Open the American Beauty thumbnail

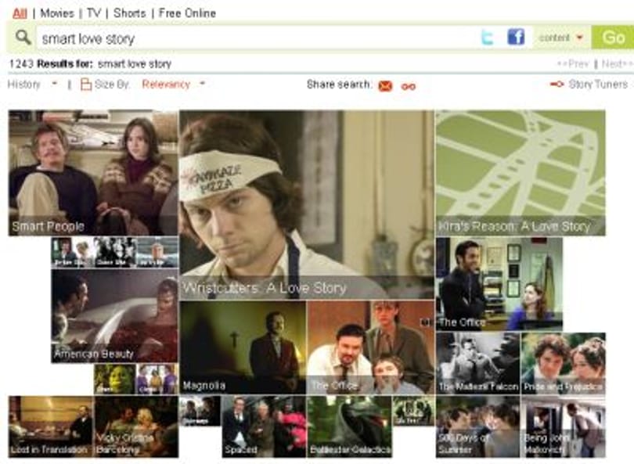[115, 315]
